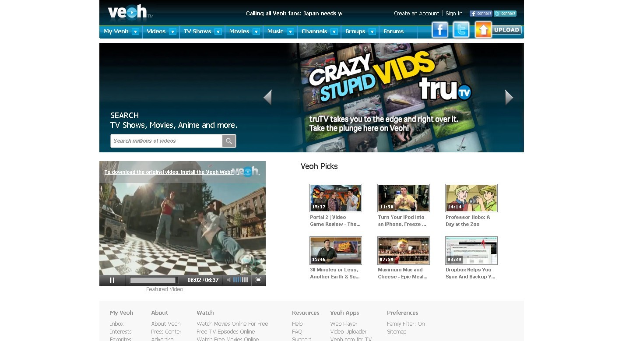
Task: Open the Facebook page via the large icon
Action: click(x=440, y=30)
